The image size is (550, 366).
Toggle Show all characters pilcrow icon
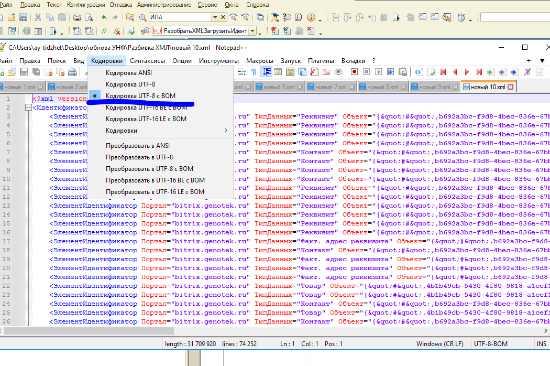click(x=254, y=72)
